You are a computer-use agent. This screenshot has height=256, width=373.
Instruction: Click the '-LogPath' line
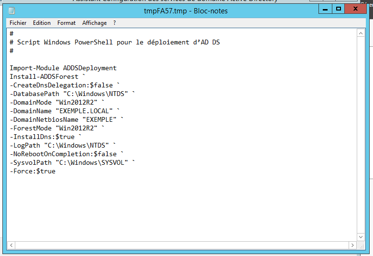pyautogui.click(x=63, y=145)
